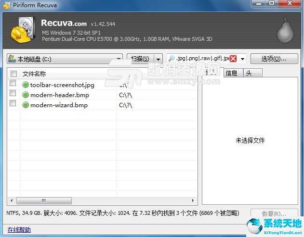
Task: Open the 在线帮助 online help link
Action: click(19, 230)
